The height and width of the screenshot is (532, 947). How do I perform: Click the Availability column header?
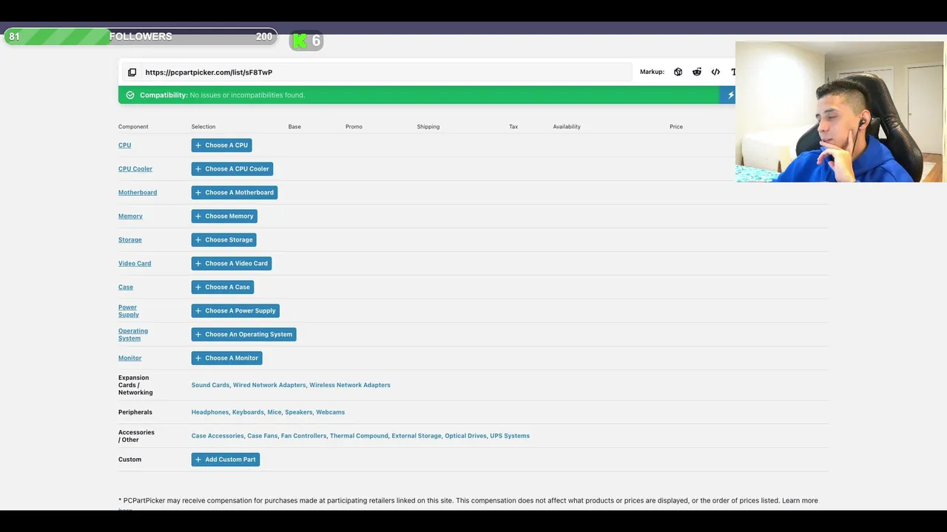tap(567, 126)
